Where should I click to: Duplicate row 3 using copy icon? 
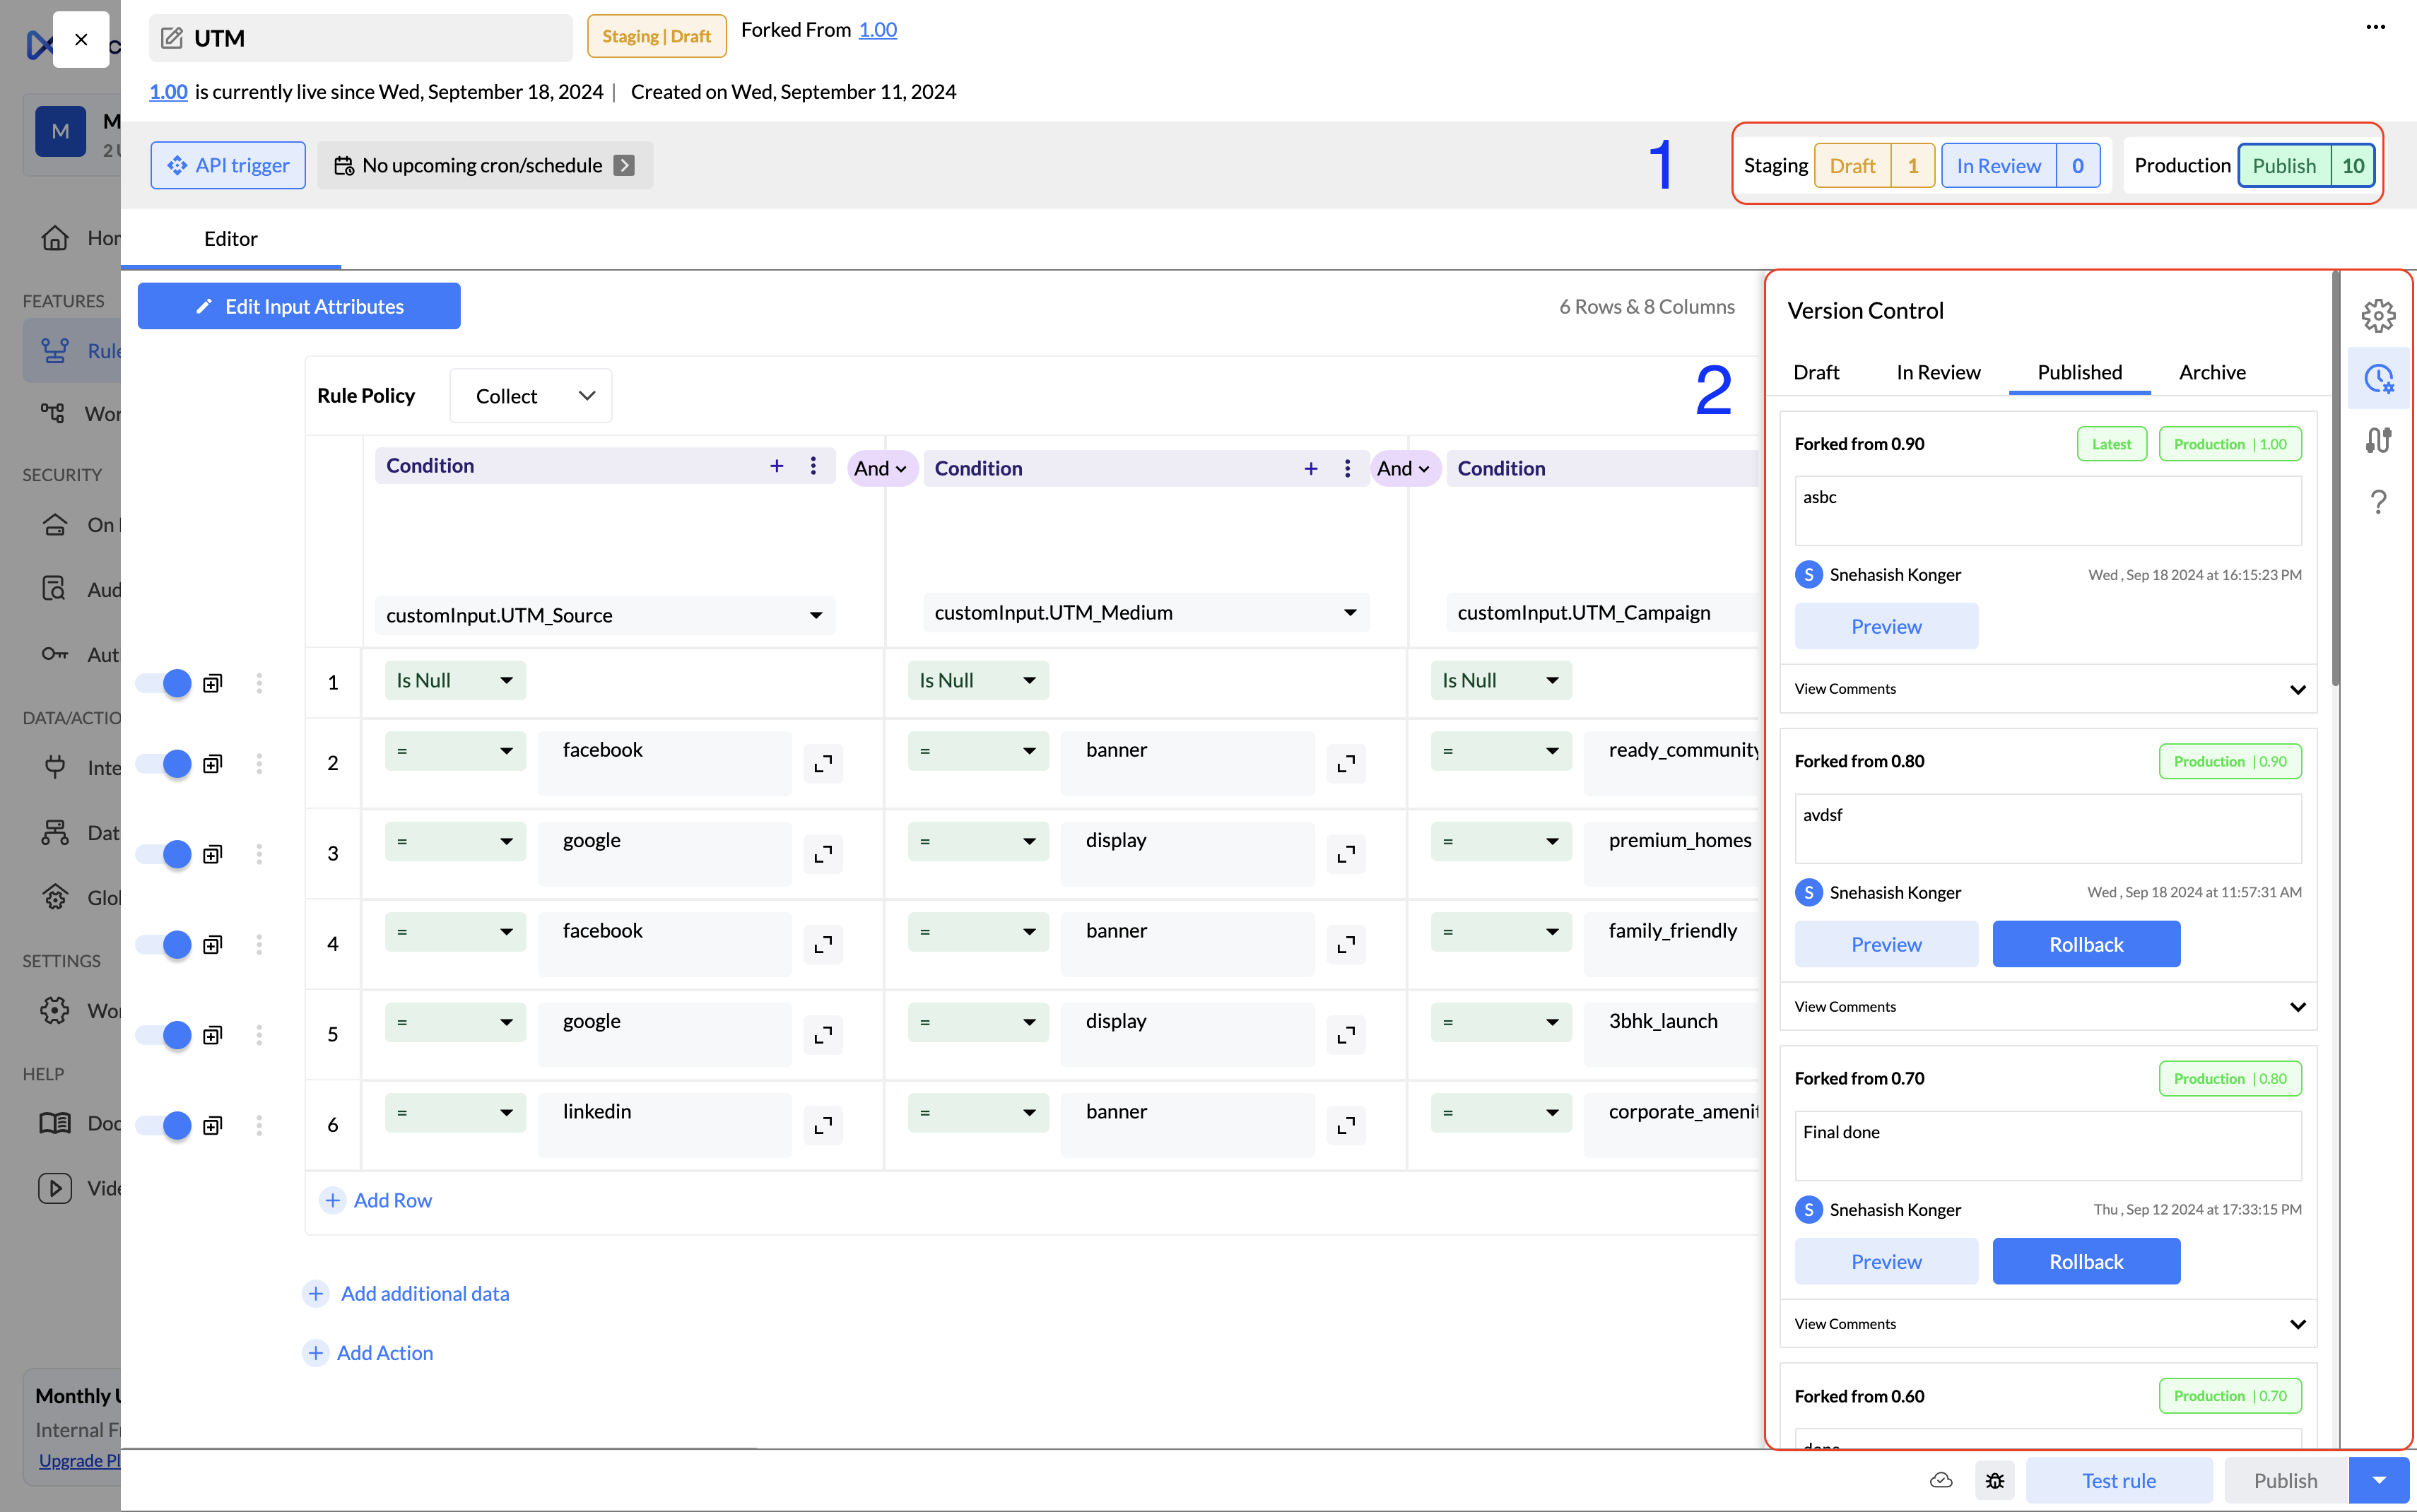[212, 854]
